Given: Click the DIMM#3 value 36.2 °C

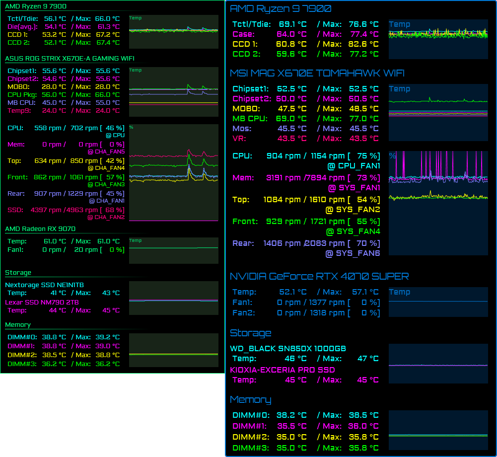Looking at the screenshot, I should point(54,364).
